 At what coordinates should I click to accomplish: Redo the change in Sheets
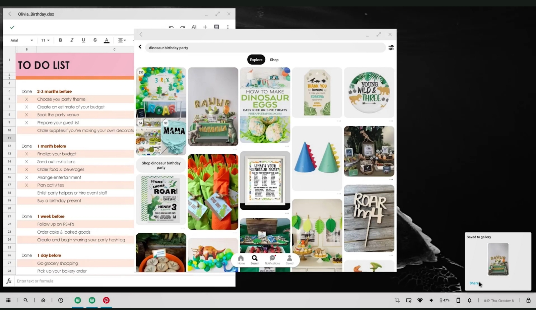[183, 27]
